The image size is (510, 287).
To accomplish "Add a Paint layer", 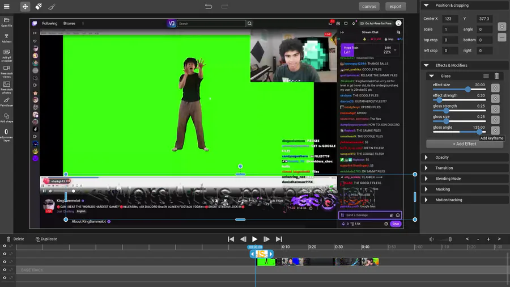I will coord(6,102).
